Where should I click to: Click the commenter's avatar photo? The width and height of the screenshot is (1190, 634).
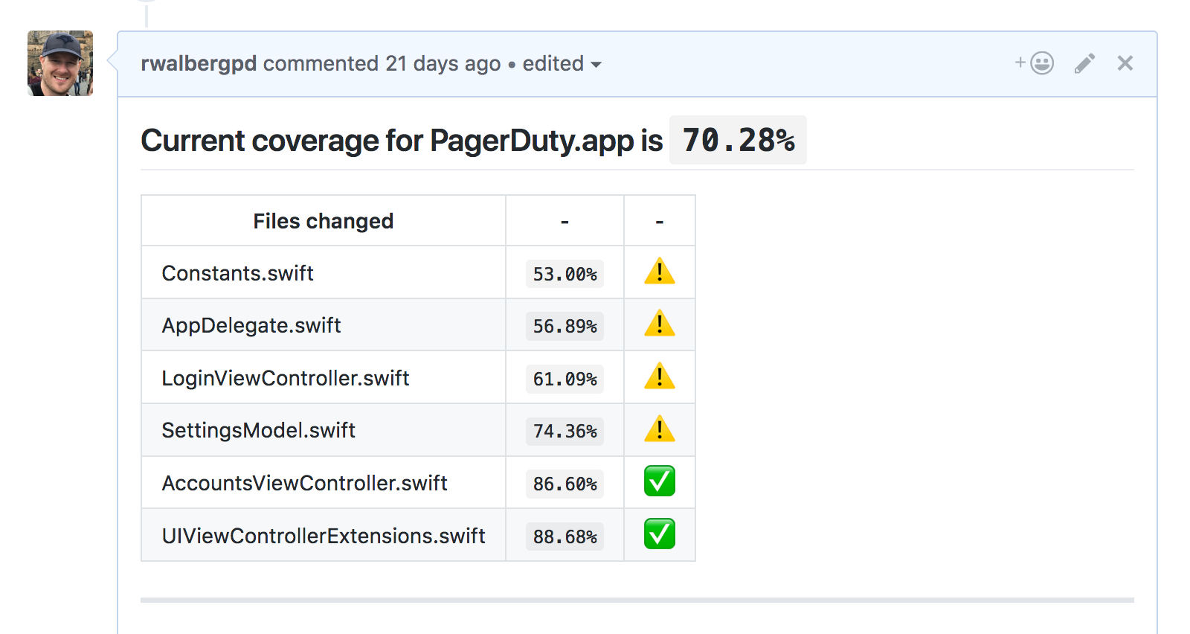tap(60, 63)
